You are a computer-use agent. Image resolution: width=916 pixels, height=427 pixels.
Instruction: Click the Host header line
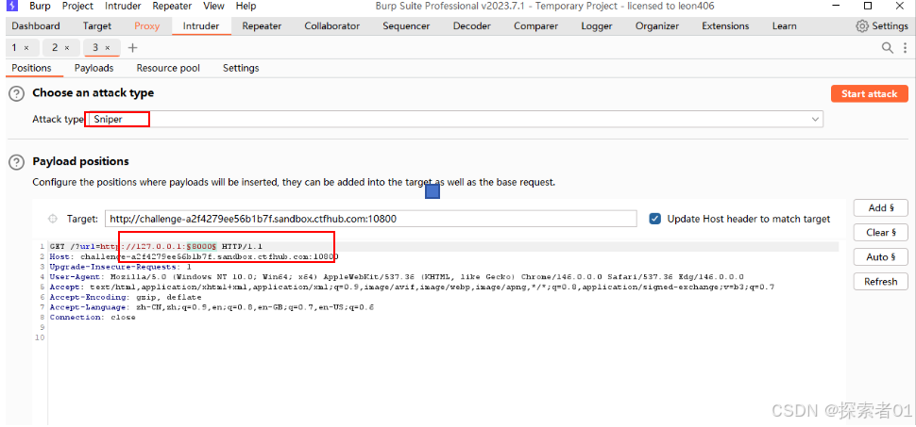click(x=195, y=256)
